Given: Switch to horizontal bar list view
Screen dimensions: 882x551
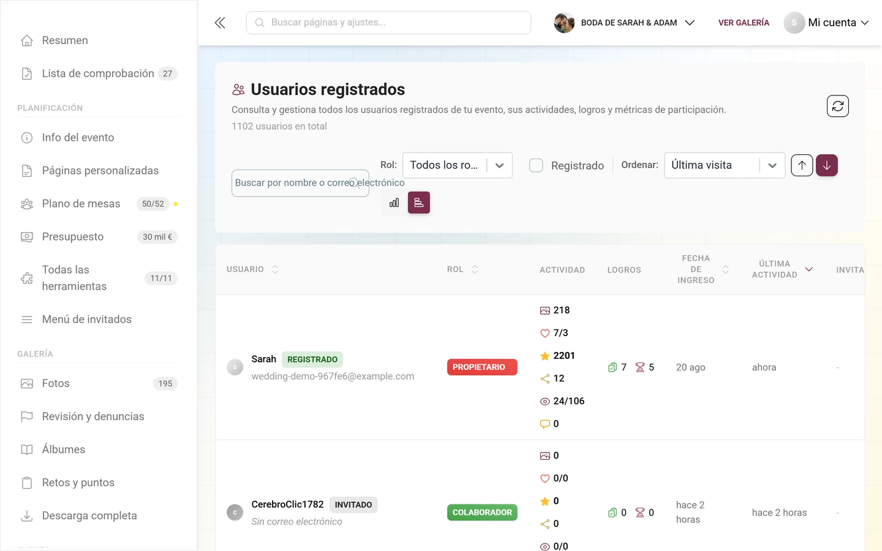Looking at the screenshot, I should point(419,203).
